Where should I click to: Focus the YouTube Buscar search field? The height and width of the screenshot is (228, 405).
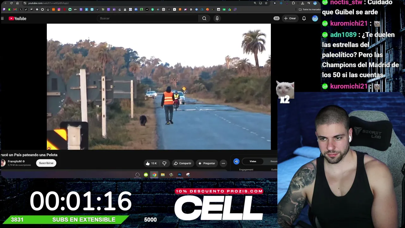[148, 18]
